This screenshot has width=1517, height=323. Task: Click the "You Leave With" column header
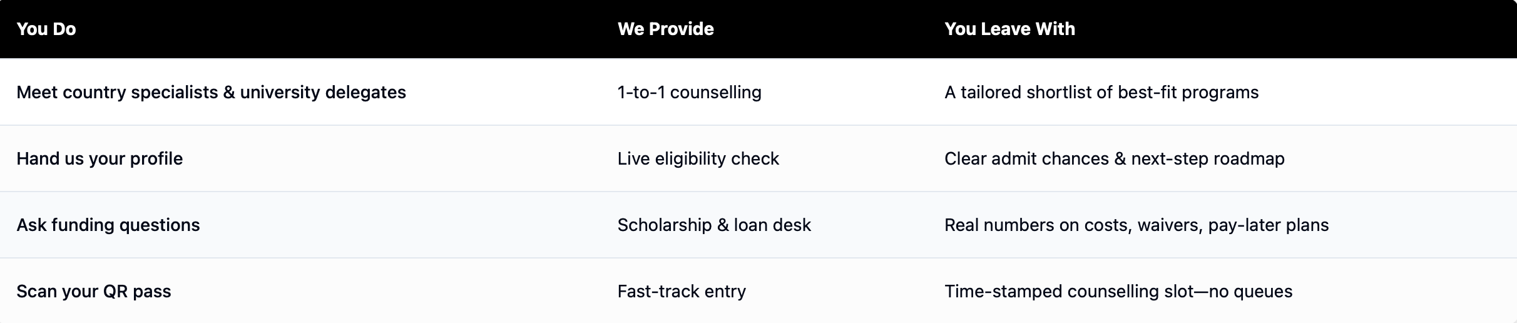pos(1009,29)
